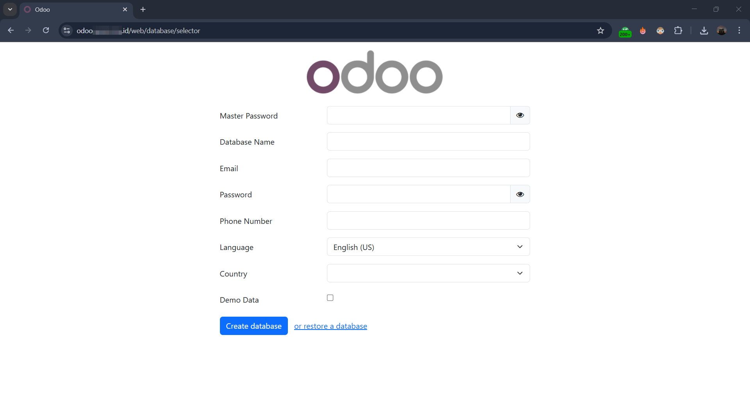Open site information settings in address bar

point(66,30)
